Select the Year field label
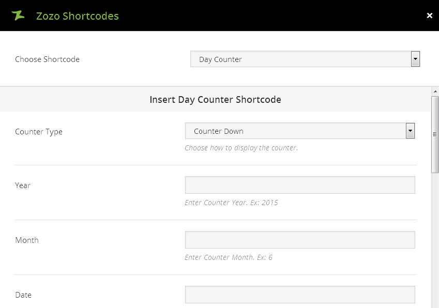The height and width of the screenshot is (308, 439). point(23,186)
